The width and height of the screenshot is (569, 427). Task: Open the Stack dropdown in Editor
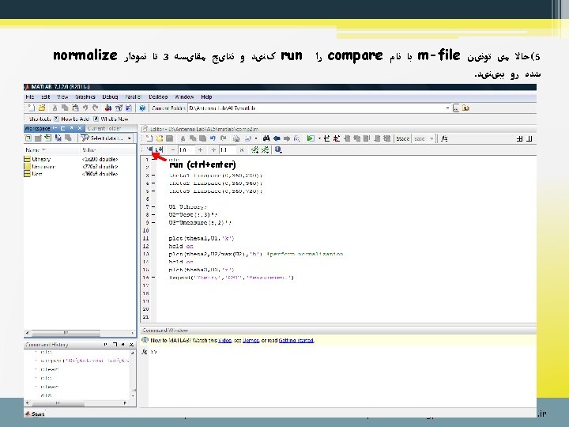424,138
